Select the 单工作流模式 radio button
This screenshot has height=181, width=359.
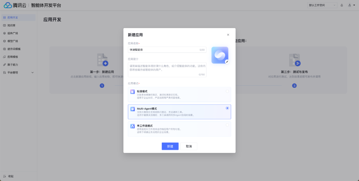pyautogui.click(x=227, y=125)
